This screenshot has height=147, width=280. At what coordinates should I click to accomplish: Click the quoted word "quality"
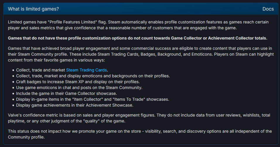(x=91, y=121)
